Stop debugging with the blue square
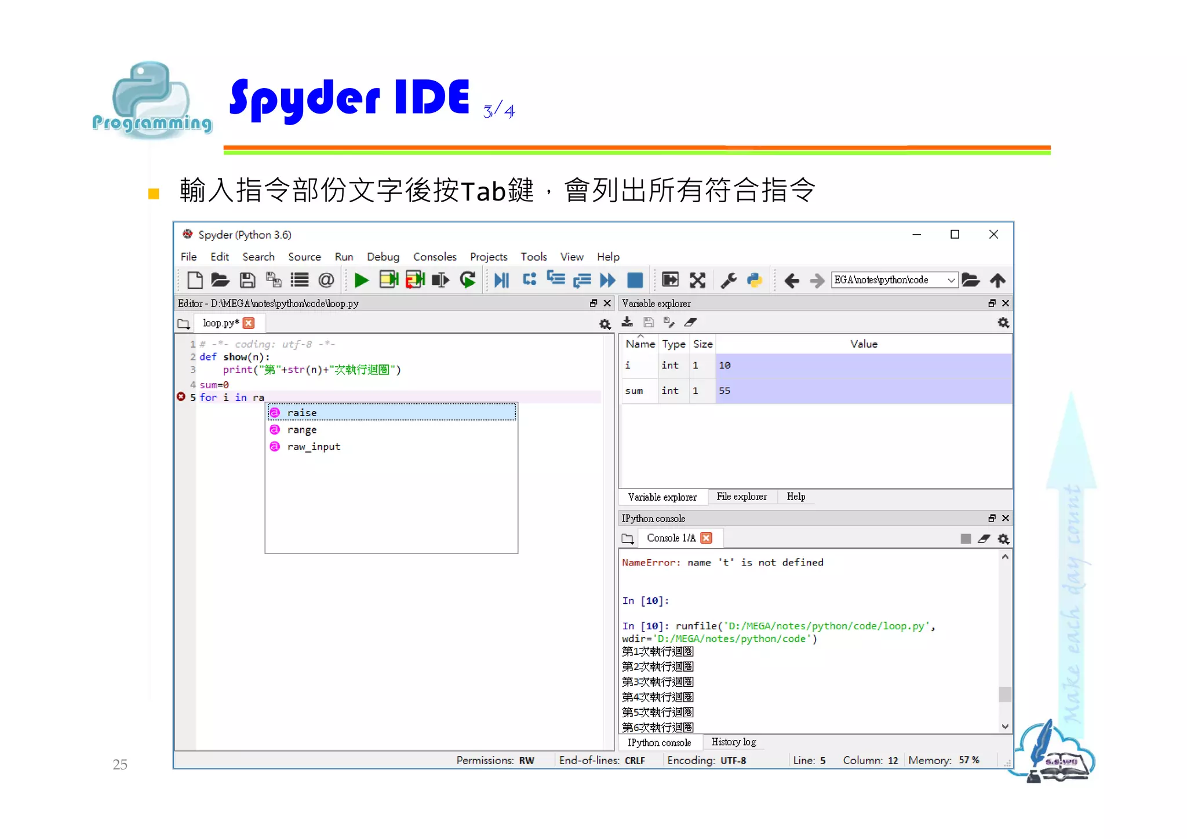The width and height of the screenshot is (1187, 839). coord(635,280)
